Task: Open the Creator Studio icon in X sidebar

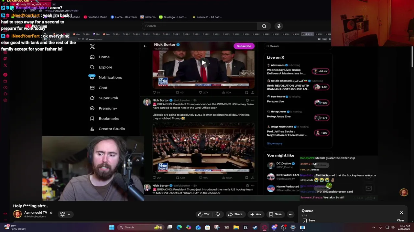Action: pyautogui.click(x=92, y=129)
